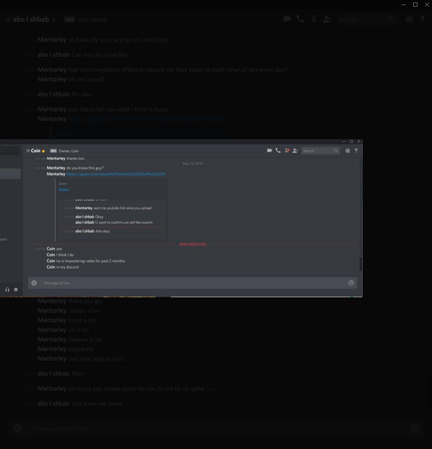Click the attach plus button beside Message @abo l shbab
Viewport: 432px width, 449px height.
[x=18, y=429]
